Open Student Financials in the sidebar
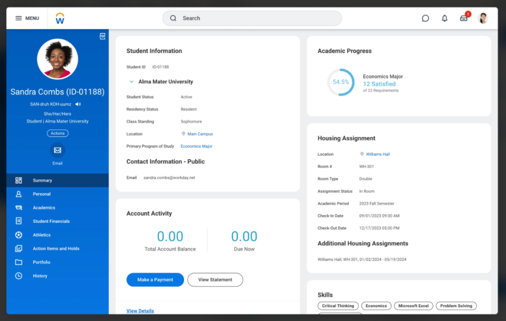 click(x=51, y=221)
